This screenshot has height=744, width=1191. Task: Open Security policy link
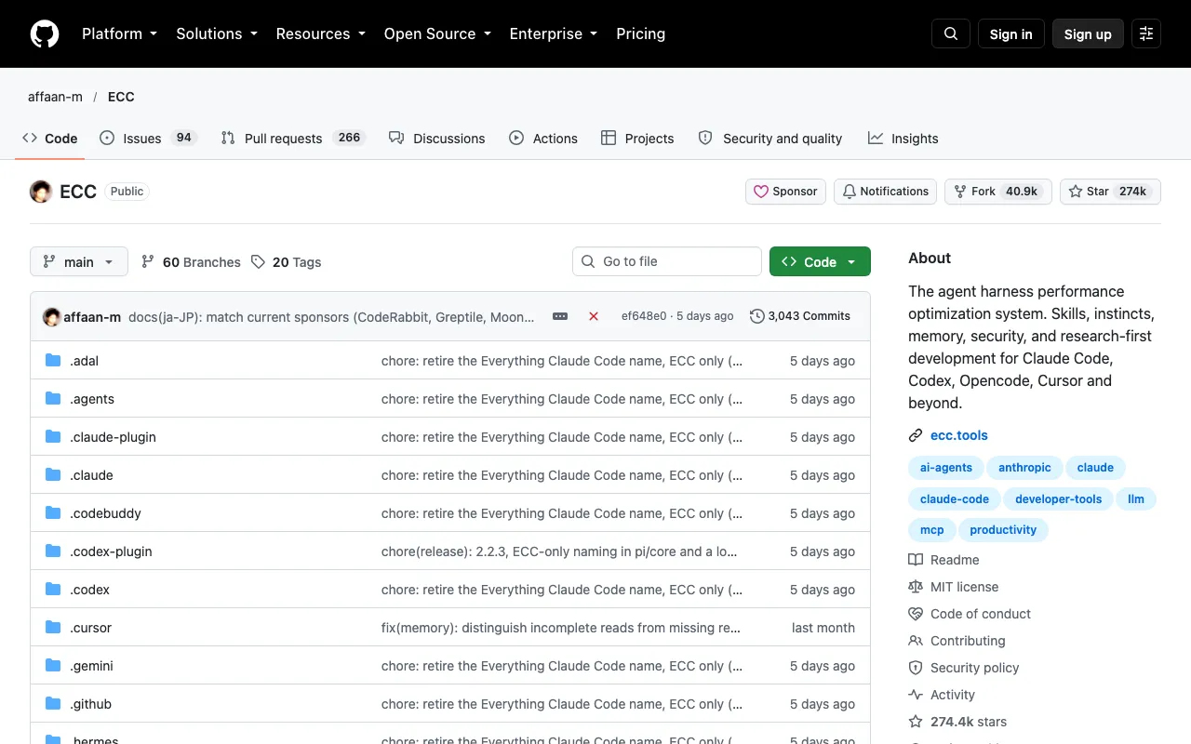(964, 668)
